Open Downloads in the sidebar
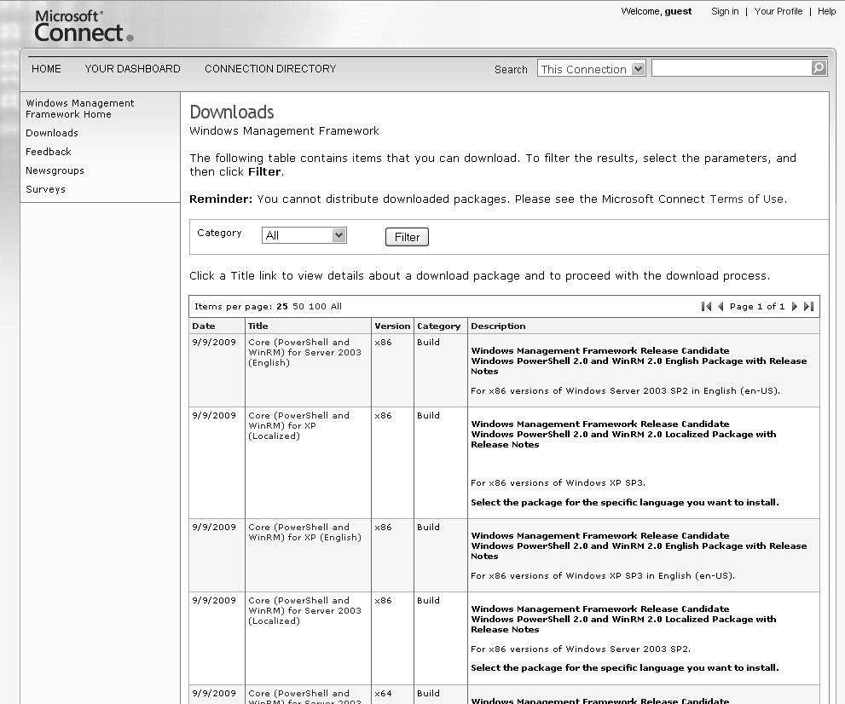The width and height of the screenshot is (845, 704). pyautogui.click(x=52, y=133)
